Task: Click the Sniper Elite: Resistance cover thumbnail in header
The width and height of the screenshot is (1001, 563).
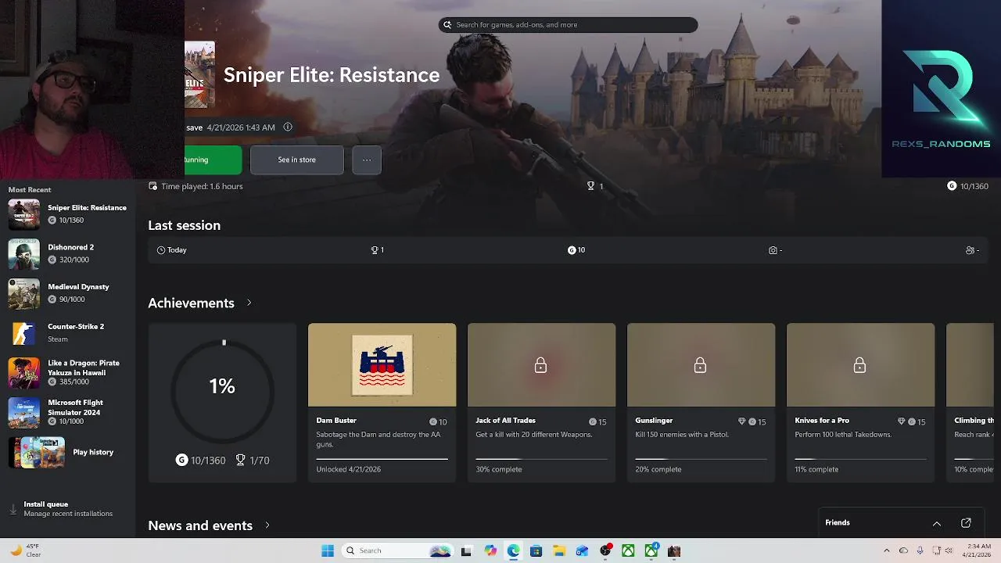Action: (x=199, y=75)
